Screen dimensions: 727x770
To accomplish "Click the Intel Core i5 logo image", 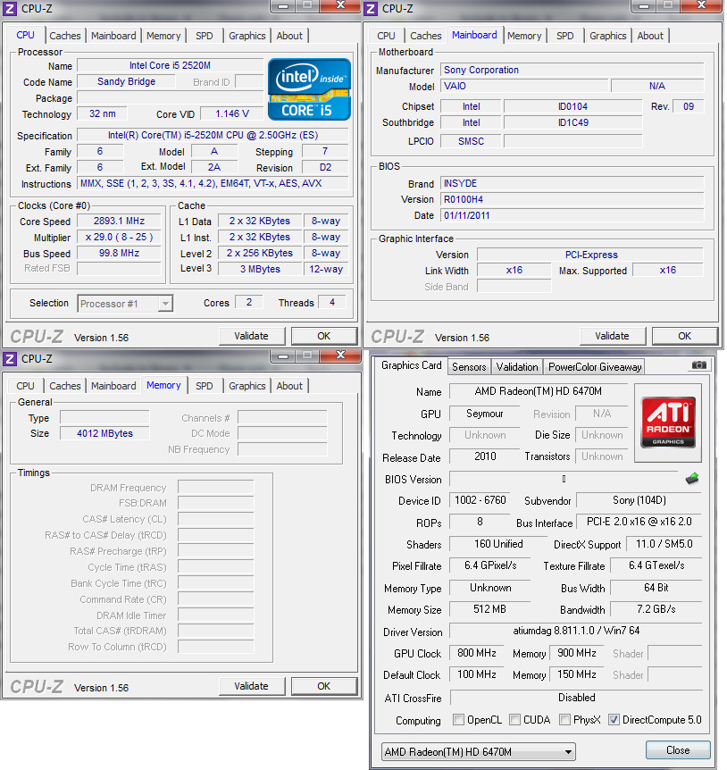I will point(308,89).
